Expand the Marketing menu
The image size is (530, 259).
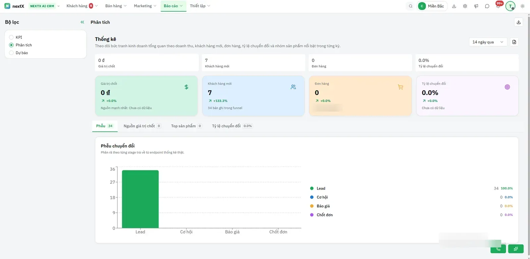pos(145,6)
